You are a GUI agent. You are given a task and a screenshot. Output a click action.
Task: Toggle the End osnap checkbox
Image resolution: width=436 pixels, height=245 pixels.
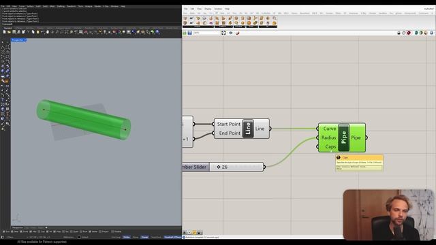tap(3, 231)
